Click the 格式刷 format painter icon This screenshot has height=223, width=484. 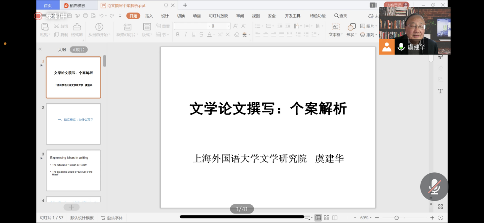(x=77, y=27)
